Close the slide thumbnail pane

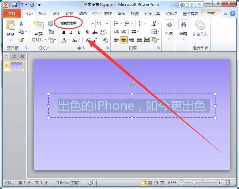(22, 56)
